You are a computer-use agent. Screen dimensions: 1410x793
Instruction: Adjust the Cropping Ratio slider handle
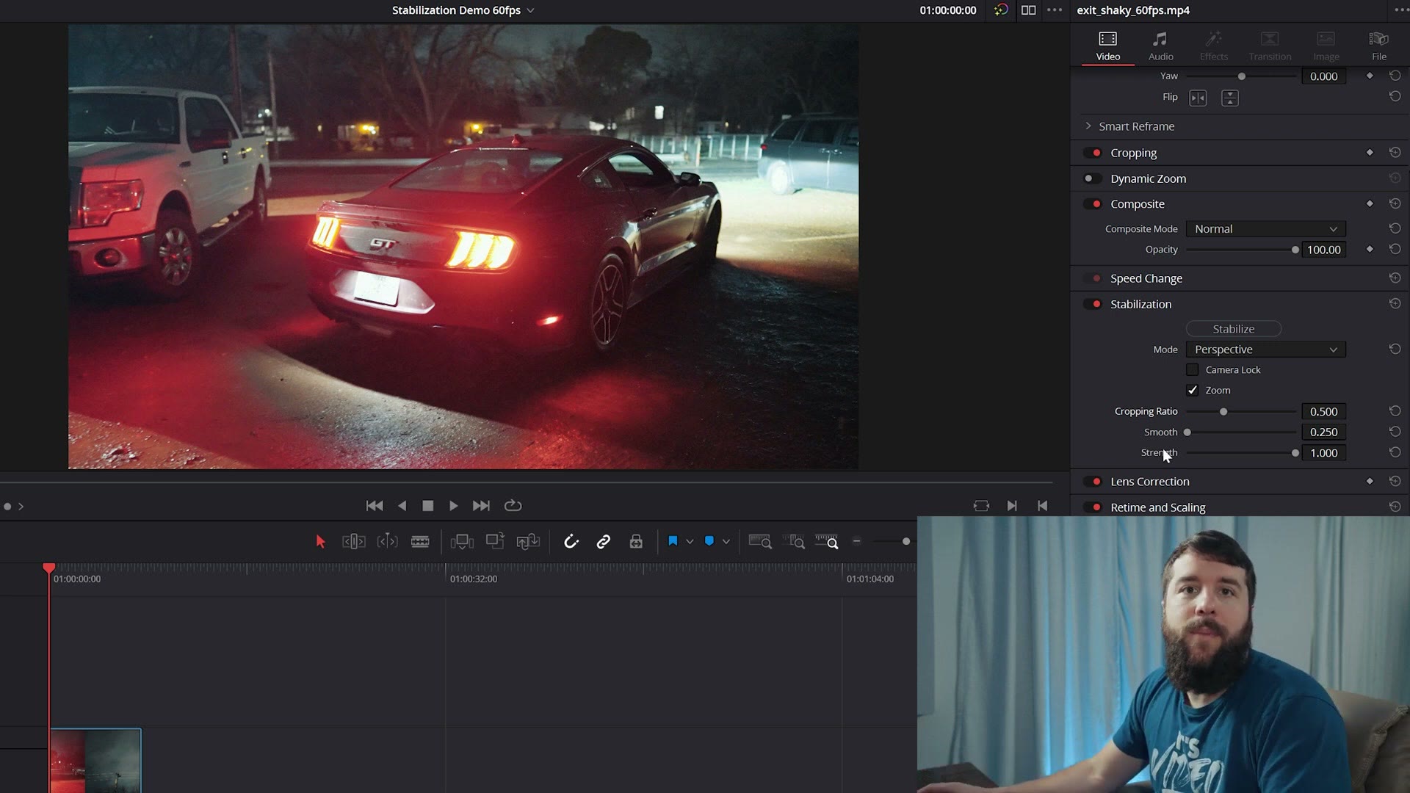1223,412
